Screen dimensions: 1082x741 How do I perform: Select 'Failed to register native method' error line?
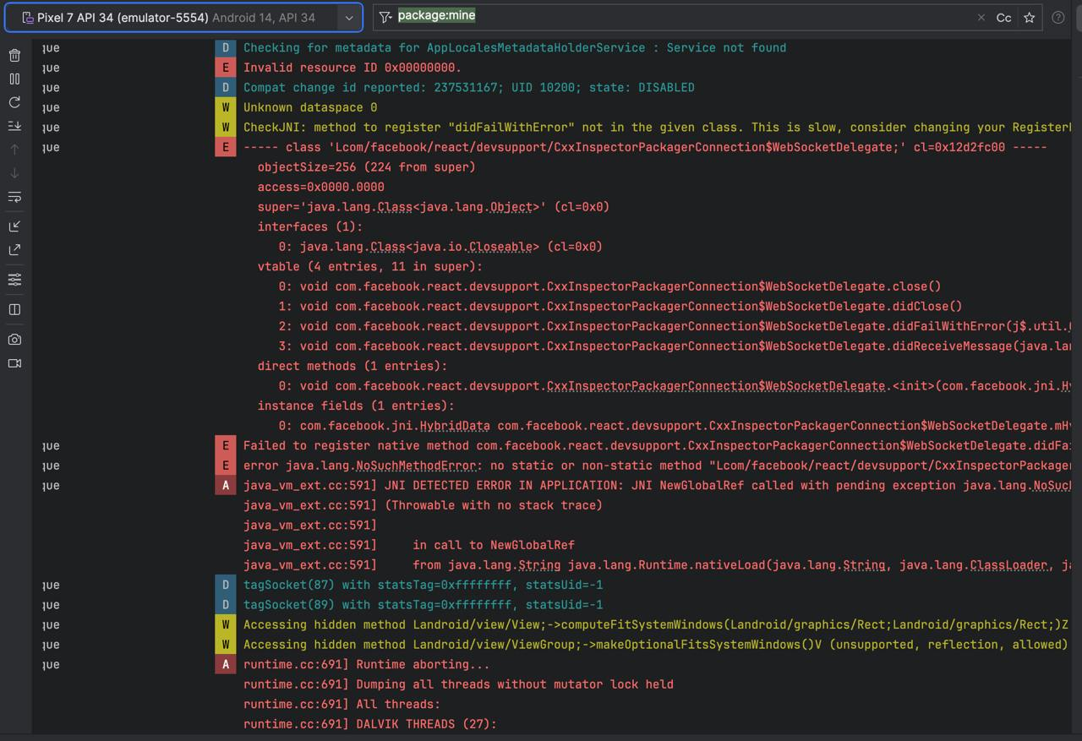(658, 445)
